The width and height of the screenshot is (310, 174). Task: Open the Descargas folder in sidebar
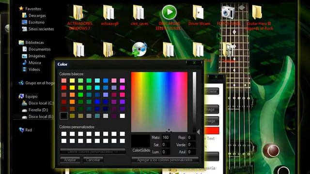(x=34, y=15)
